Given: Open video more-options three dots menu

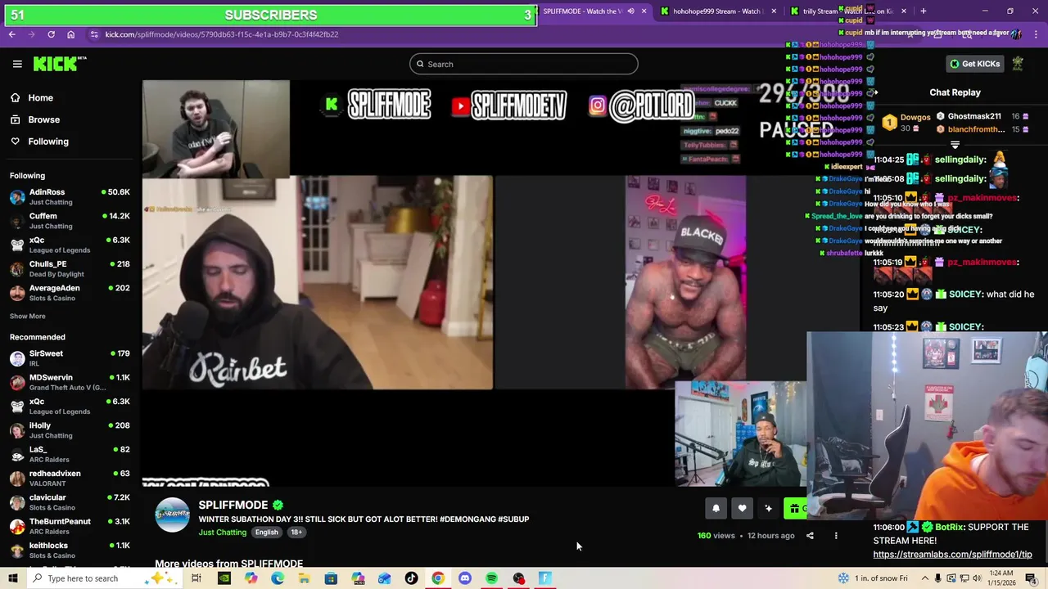Looking at the screenshot, I should pos(836,536).
